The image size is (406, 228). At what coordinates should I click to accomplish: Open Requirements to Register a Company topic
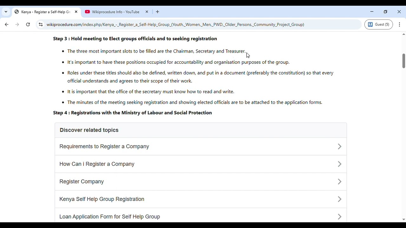104,146
